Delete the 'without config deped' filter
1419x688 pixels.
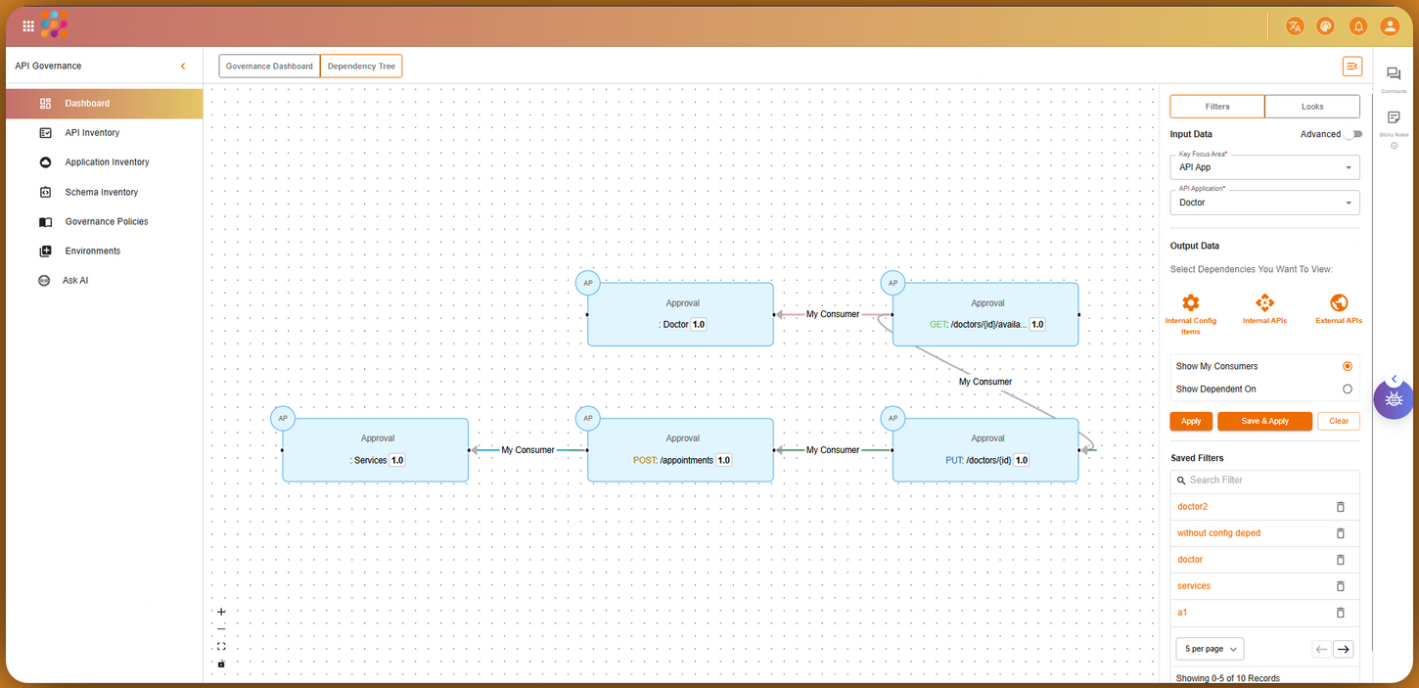(1341, 533)
